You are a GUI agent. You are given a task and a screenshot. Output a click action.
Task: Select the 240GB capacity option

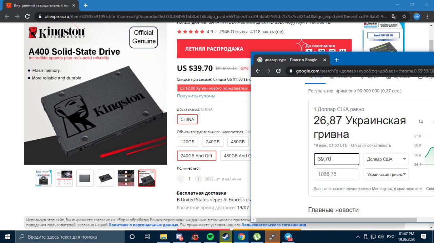(x=213, y=142)
